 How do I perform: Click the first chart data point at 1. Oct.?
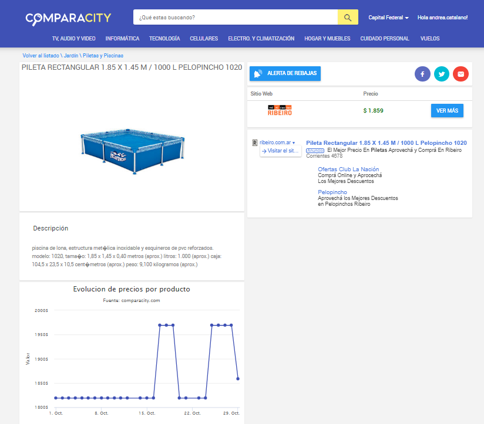[x=56, y=398]
